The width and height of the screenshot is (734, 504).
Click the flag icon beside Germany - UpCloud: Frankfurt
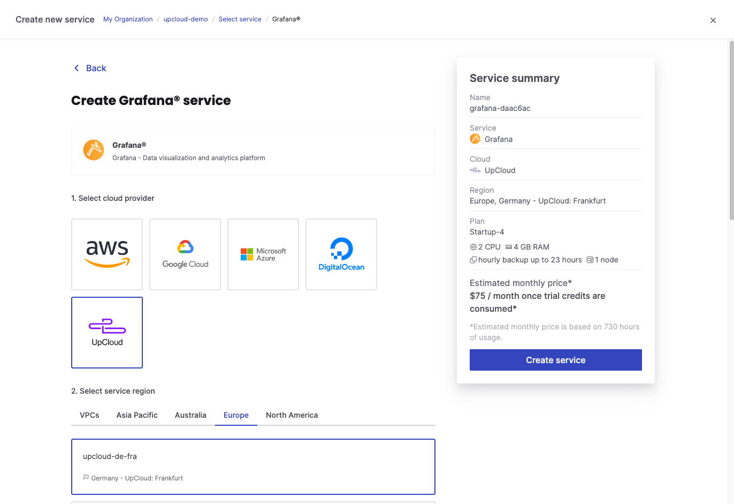point(86,477)
